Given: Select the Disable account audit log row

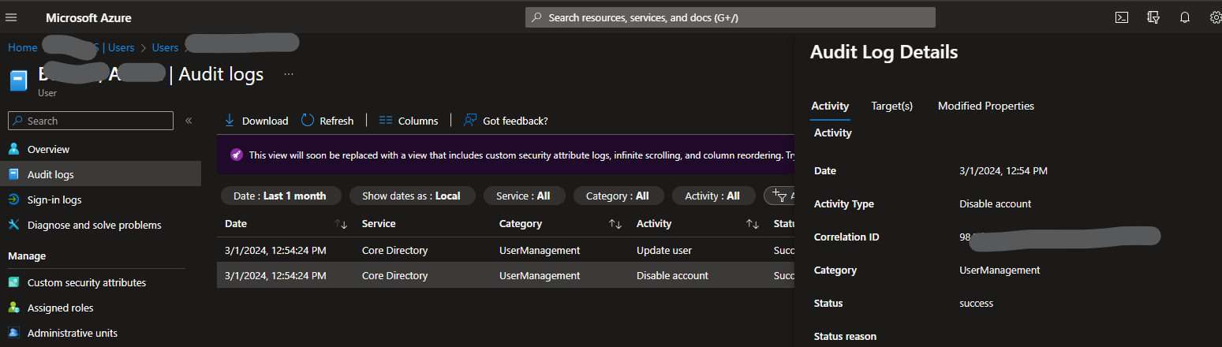Looking at the screenshot, I should pyautogui.click(x=505, y=275).
